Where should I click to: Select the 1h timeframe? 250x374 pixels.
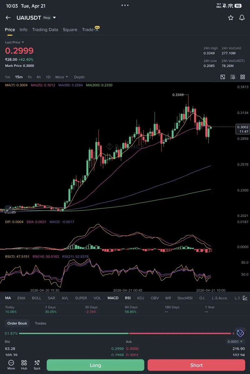(30, 77)
